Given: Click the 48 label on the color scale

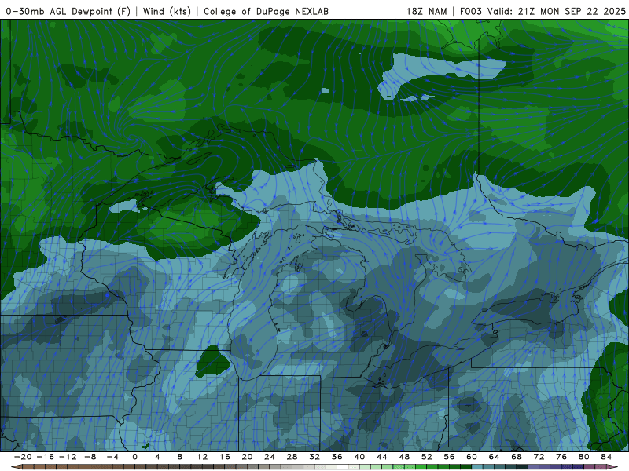Looking at the screenshot, I should (404, 457).
